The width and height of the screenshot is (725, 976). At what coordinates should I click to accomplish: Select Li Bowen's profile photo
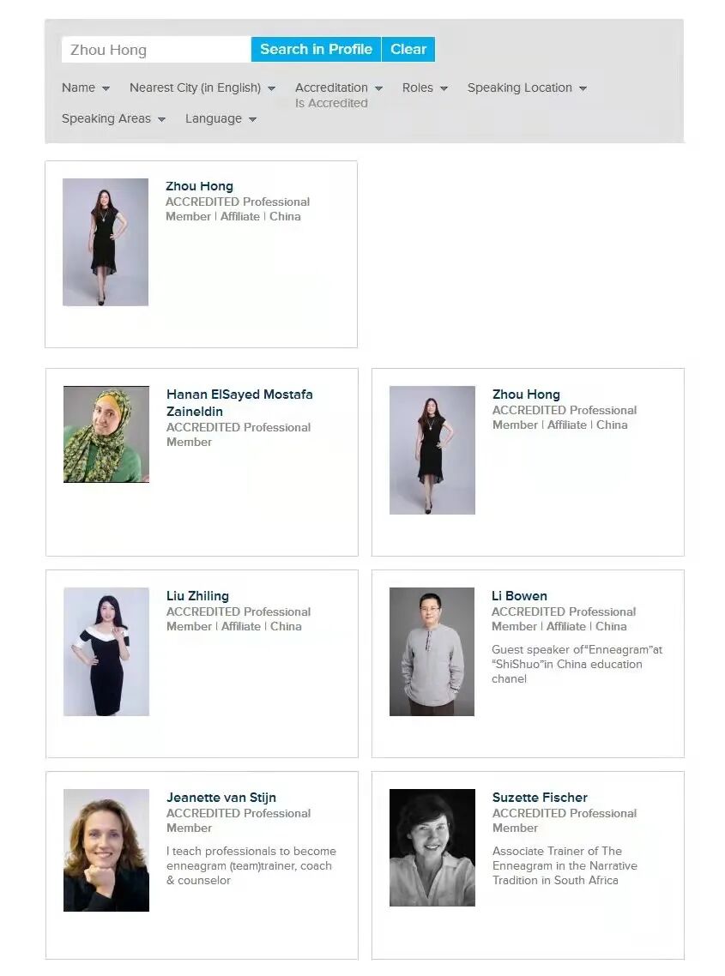432,652
